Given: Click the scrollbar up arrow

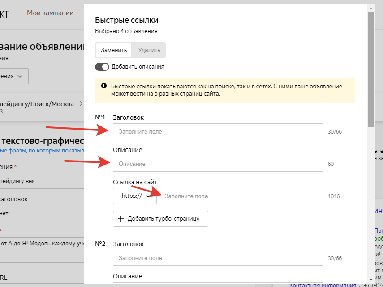Looking at the screenshot, I should [371, 8].
